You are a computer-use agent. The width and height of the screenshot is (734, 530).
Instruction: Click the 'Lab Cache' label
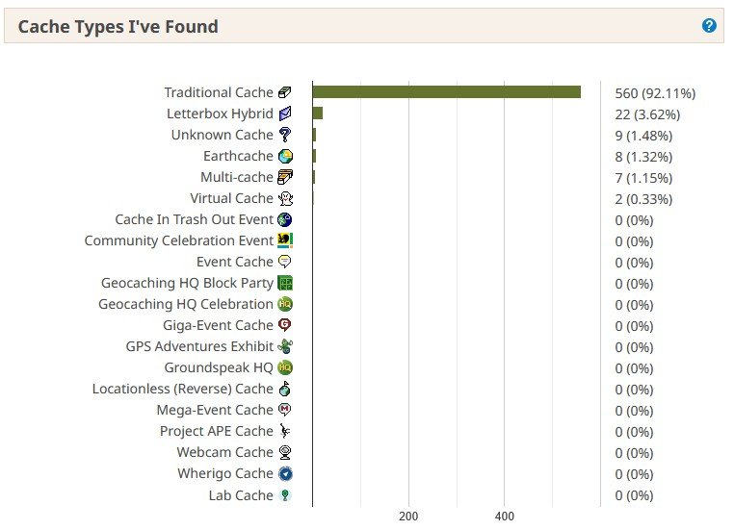[x=241, y=495]
